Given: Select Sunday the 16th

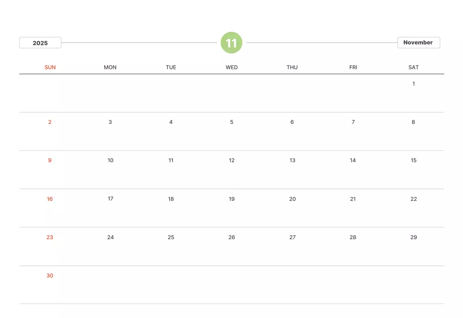Looking at the screenshot, I should click(x=50, y=199).
